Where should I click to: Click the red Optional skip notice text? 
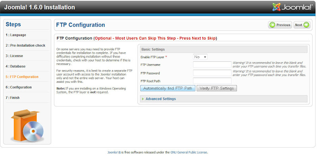pyautogui.click(x=155, y=38)
